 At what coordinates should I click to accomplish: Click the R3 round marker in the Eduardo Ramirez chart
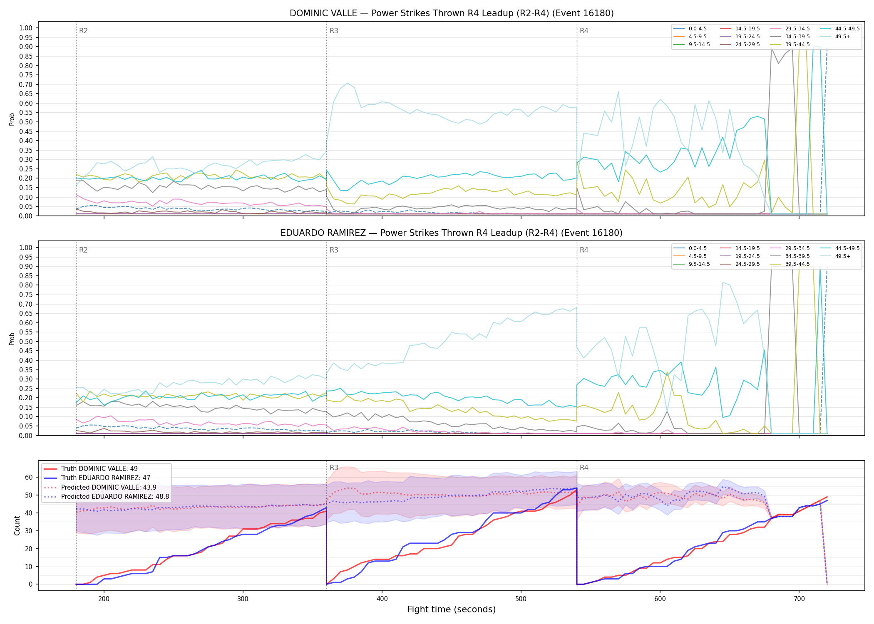tap(334, 250)
